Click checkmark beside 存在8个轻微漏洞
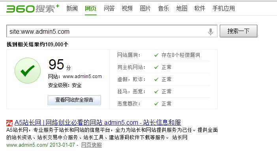The width and height of the screenshot is (277, 151). (x=156, y=55)
